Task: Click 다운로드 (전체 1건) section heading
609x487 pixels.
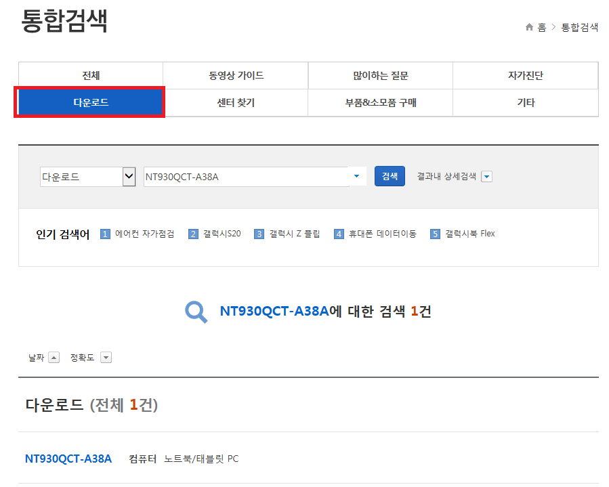Action: coord(91,404)
